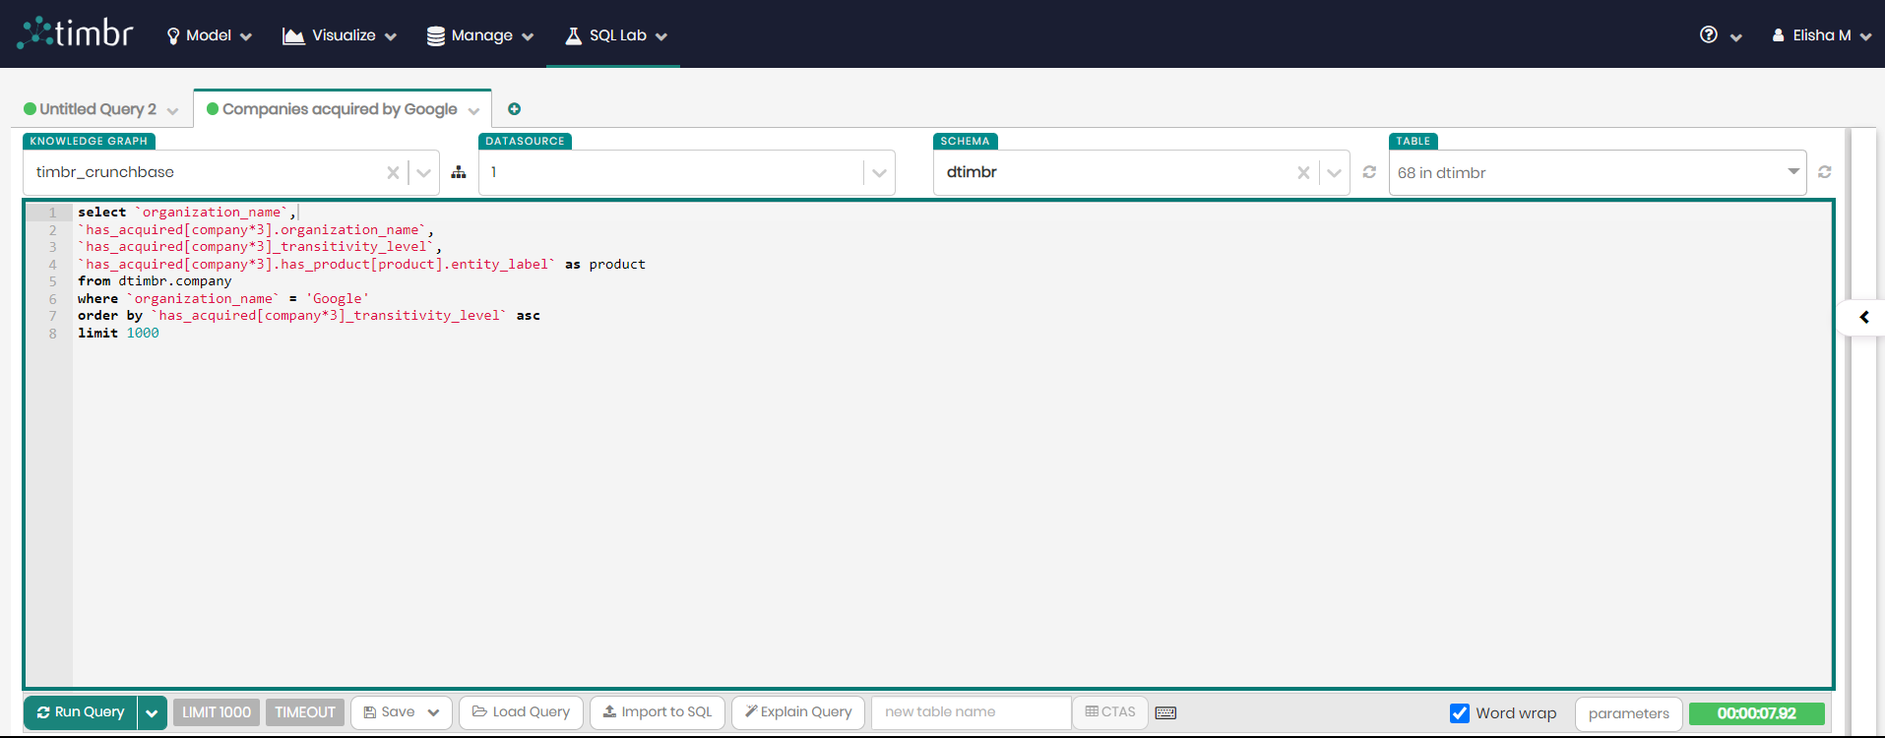Open the SQL Lab menu
This screenshot has height=738, width=1885.
pos(616,35)
